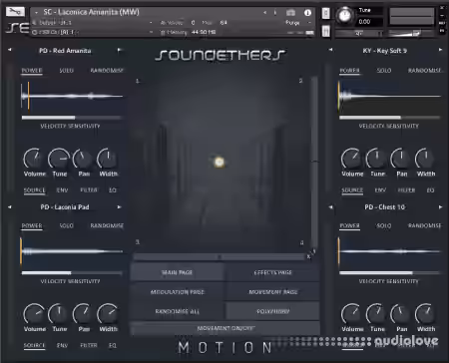Click the Laconia Pad Pan knob

(x=83, y=314)
